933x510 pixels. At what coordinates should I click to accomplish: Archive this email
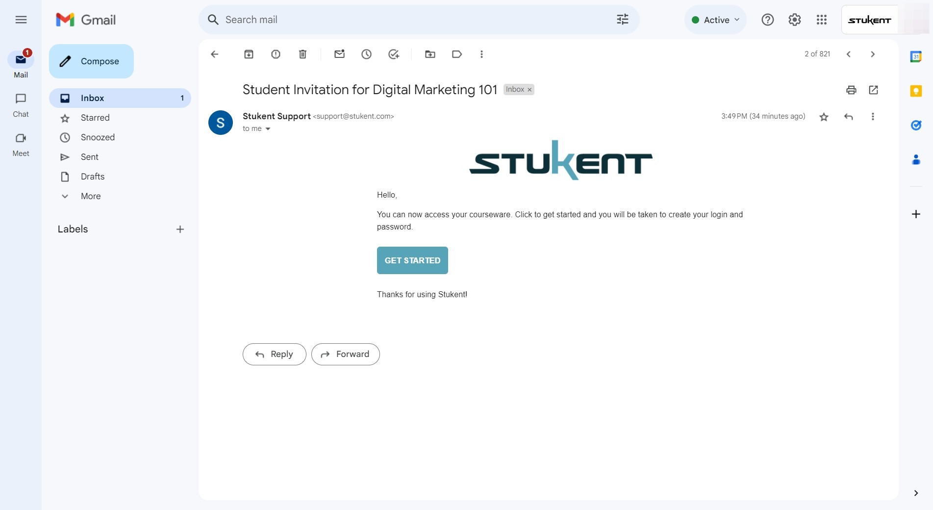249,54
